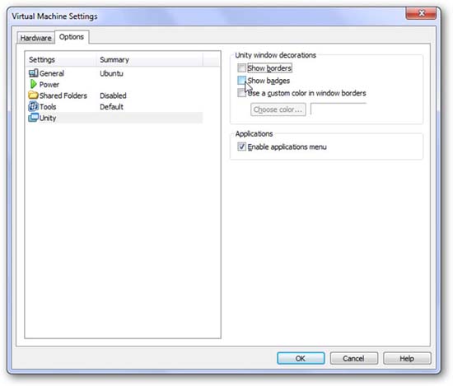Screen dimensions: 453x386
Task: Click the green Power arrow icon
Action: coord(34,84)
